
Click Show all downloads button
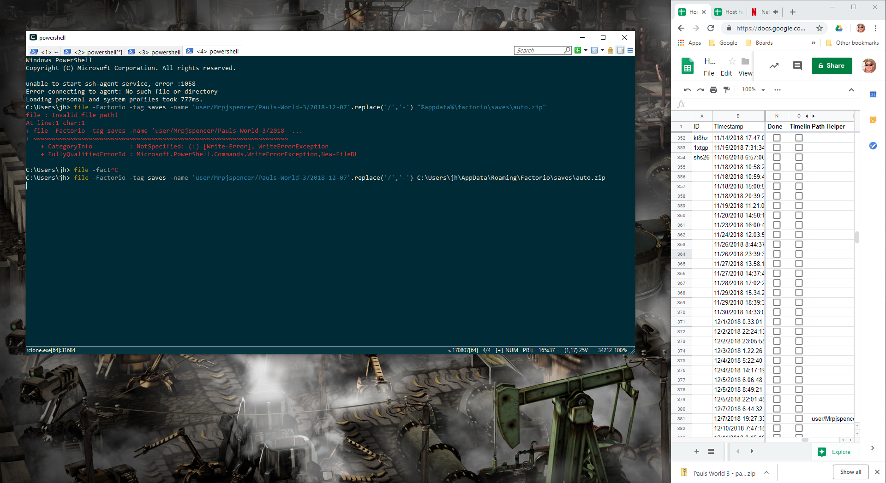pos(850,472)
